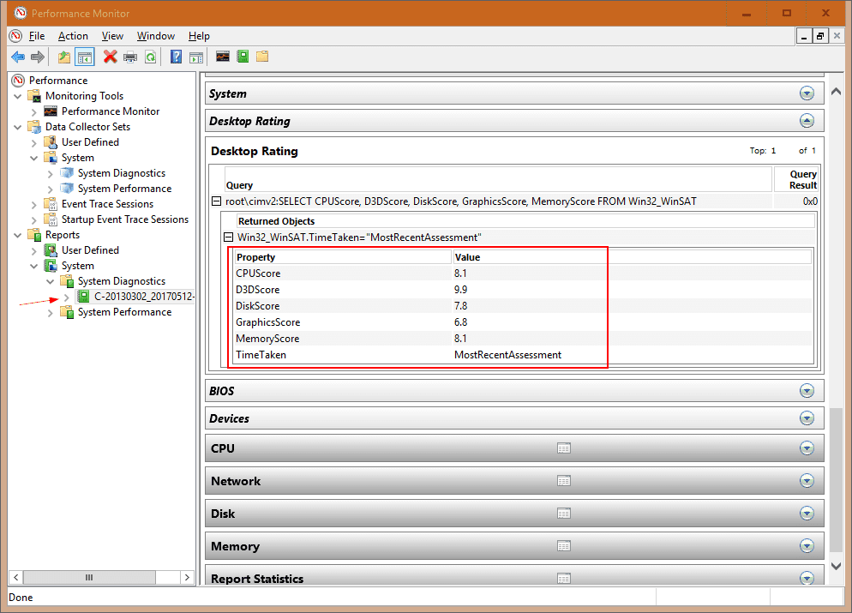This screenshot has width=852, height=613.
Task: Select System Diagnostics under Data Collector Sets
Action: point(121,173)
